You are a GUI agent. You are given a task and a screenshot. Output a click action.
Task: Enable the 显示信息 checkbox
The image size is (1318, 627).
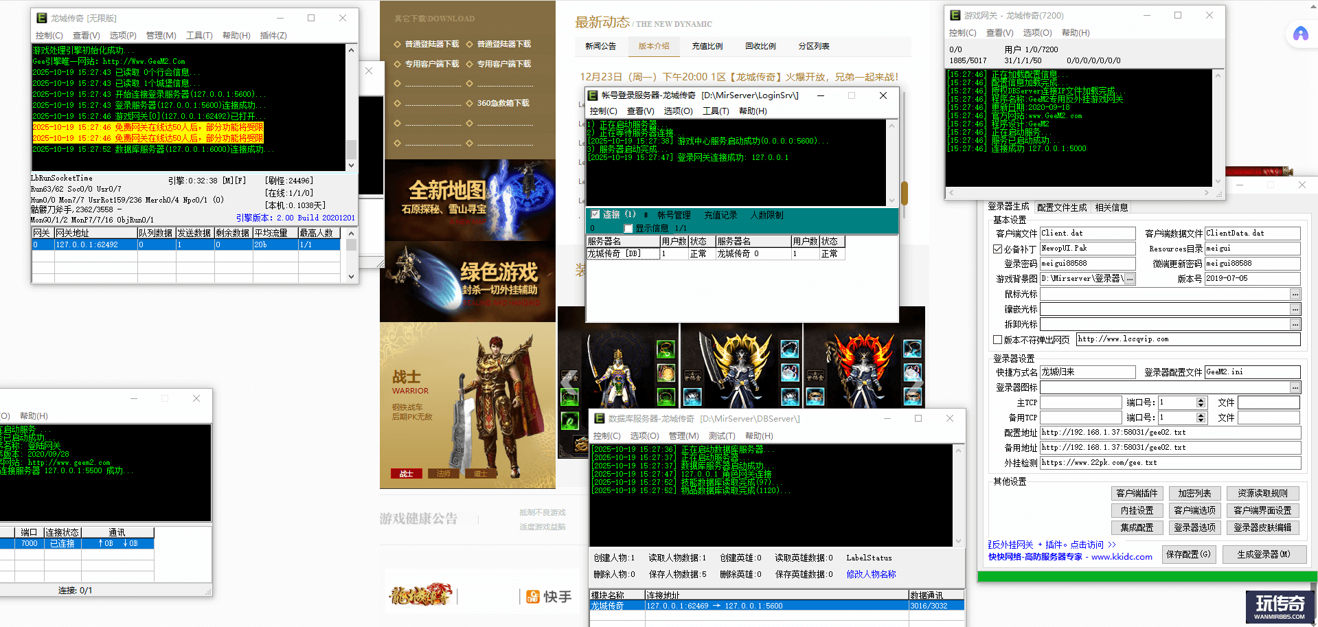coord(628,228)
